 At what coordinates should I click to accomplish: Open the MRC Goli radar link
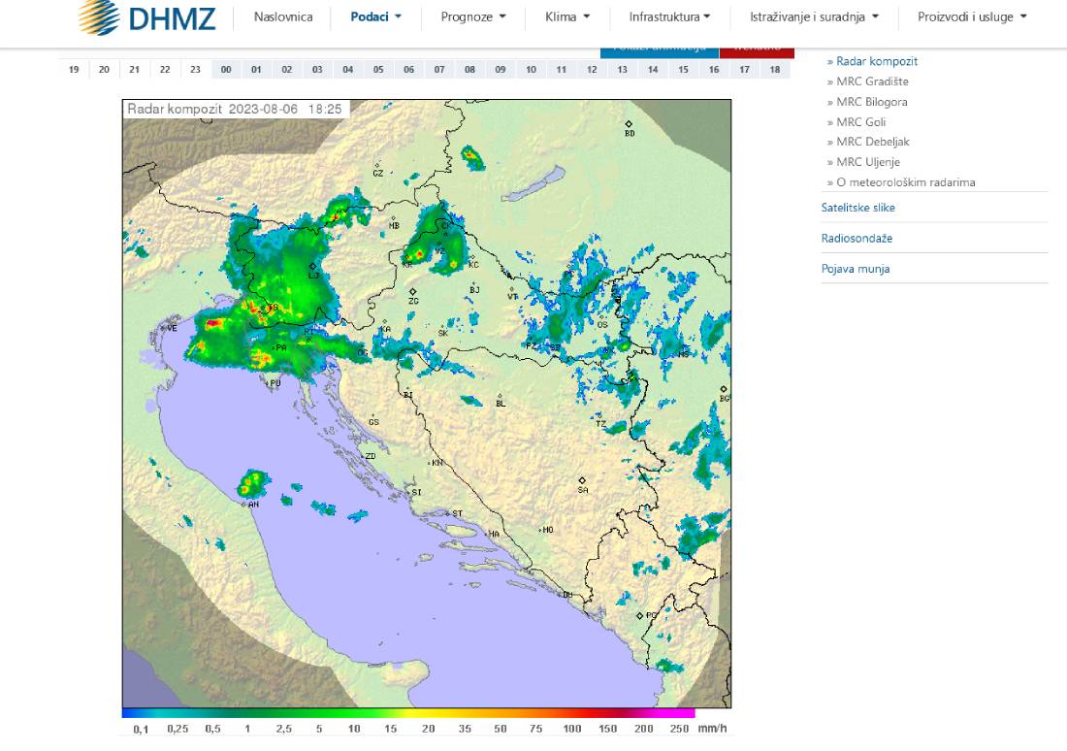click(x=860, y=122)
